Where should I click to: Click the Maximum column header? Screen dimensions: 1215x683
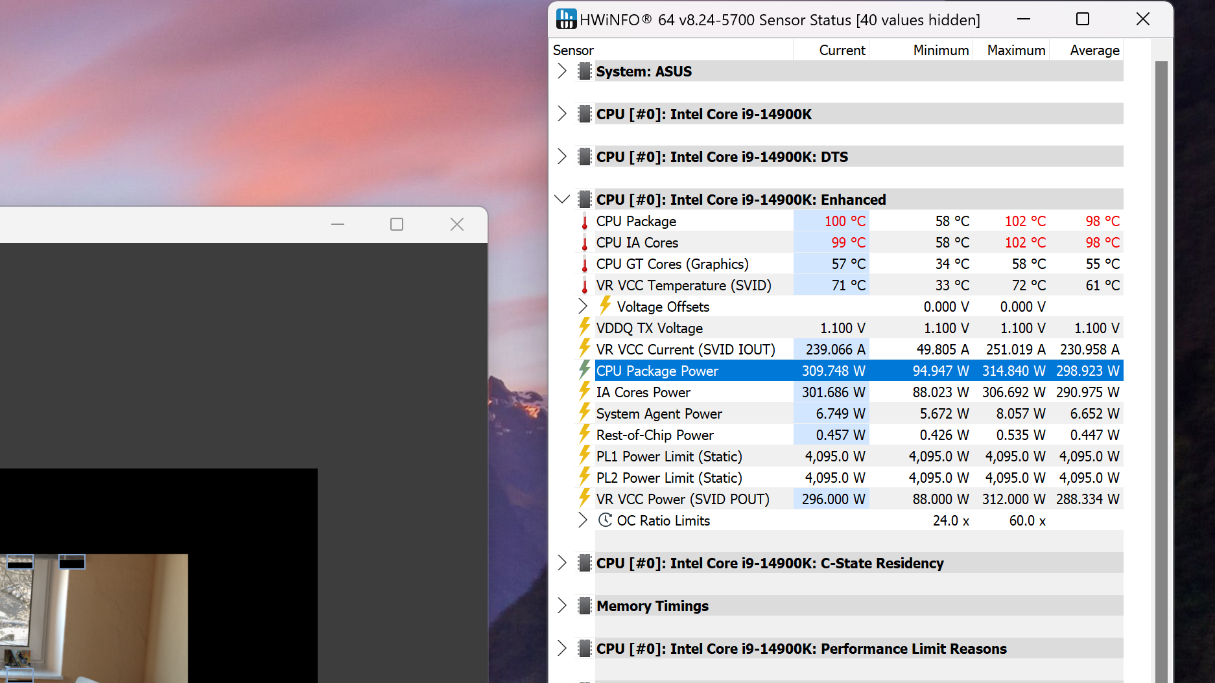click(x=1011, y=50)
